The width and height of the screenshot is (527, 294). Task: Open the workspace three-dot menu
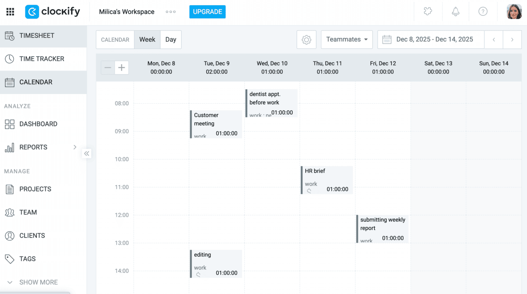click(x=170, y=12)
